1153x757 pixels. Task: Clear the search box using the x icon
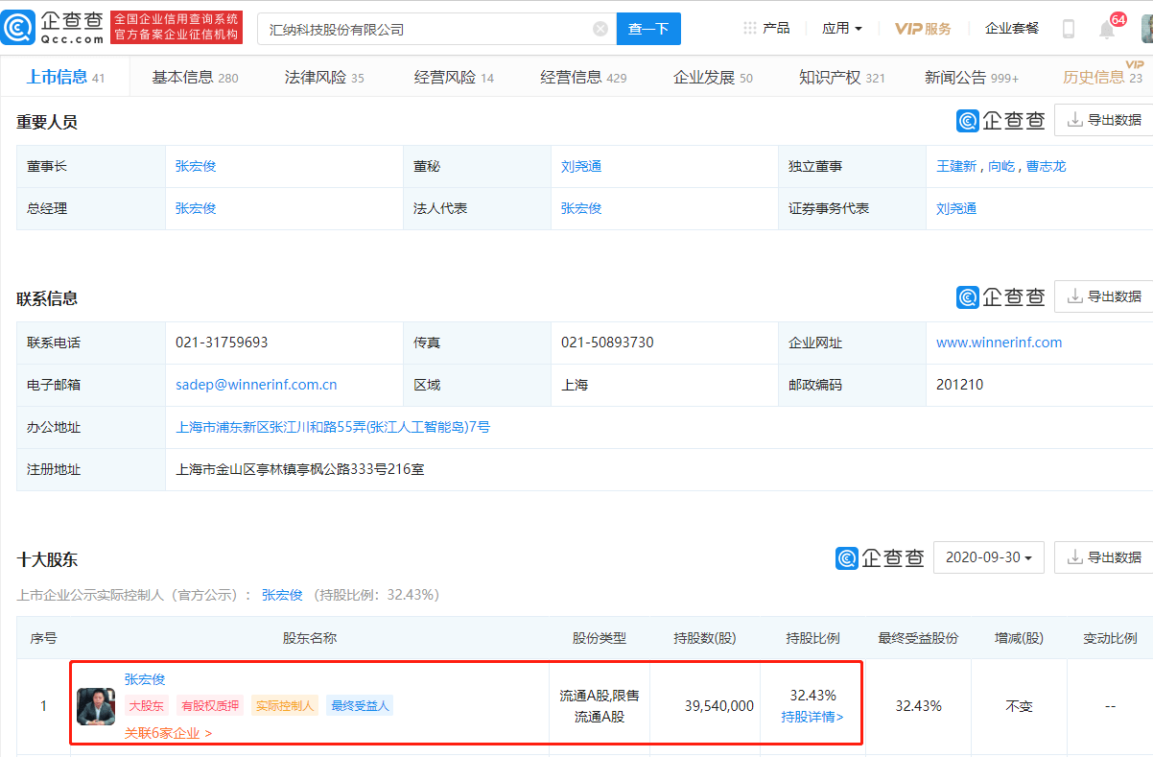[x=600, y=29]
